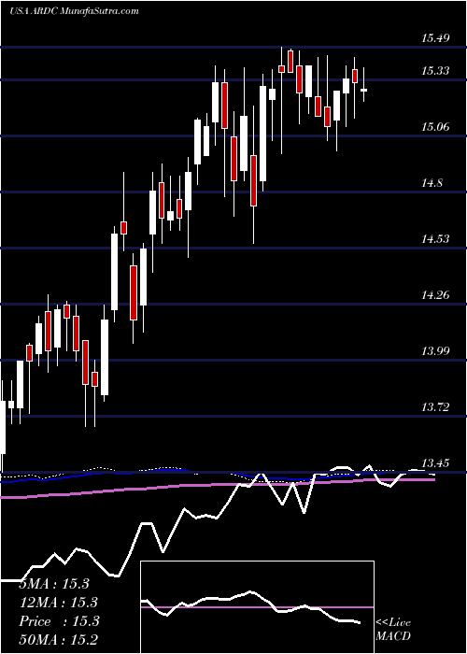
Task: Click the last small doji candlestick
Action: coord(364,90)
